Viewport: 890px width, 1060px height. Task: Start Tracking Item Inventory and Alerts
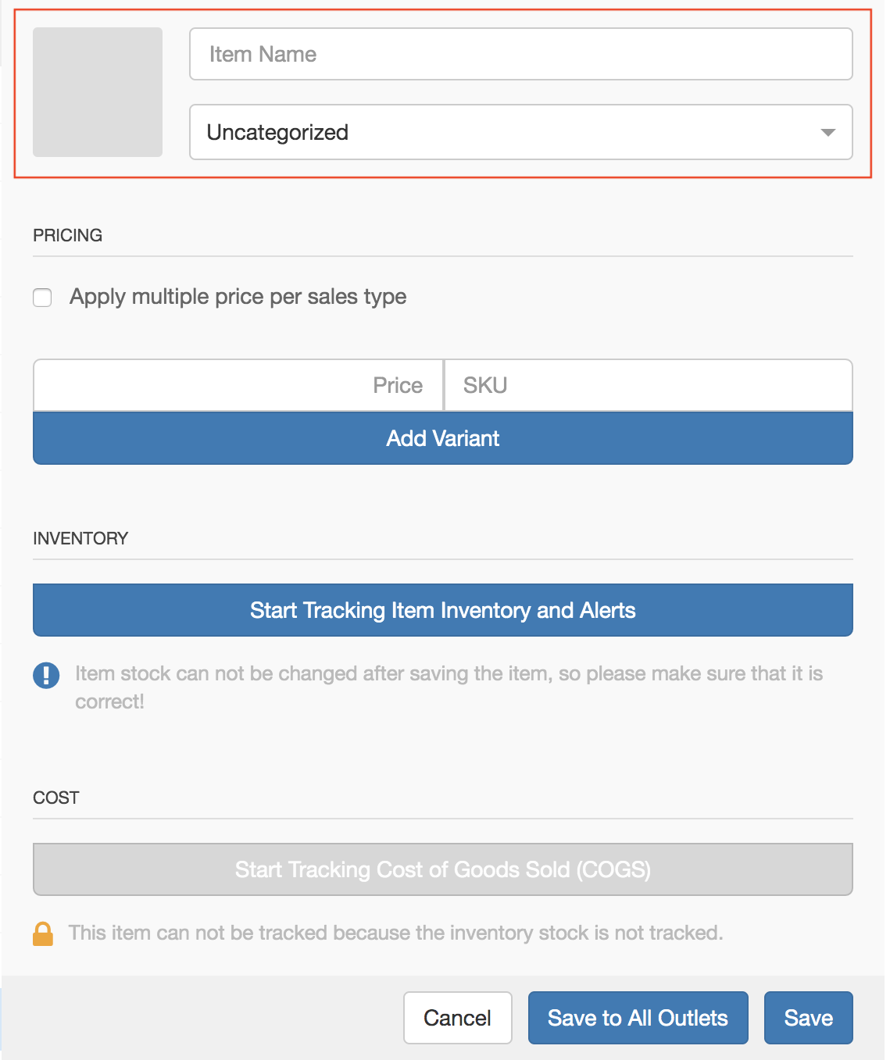coord(442,610)
